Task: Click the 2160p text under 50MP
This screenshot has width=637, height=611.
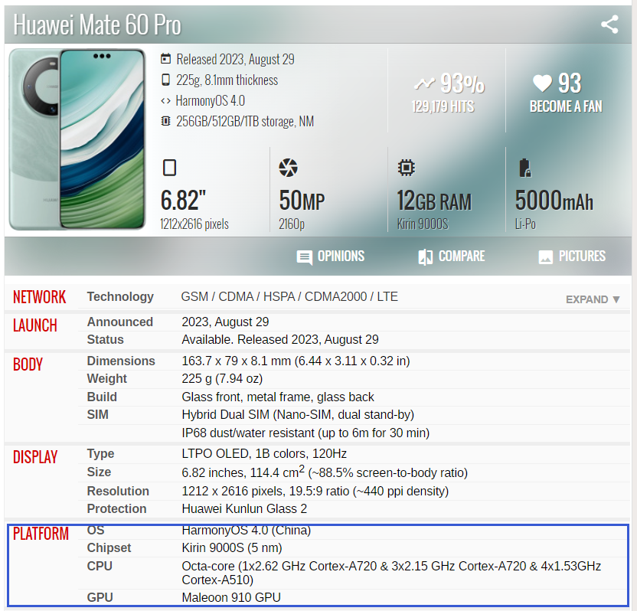Action: 291,224
